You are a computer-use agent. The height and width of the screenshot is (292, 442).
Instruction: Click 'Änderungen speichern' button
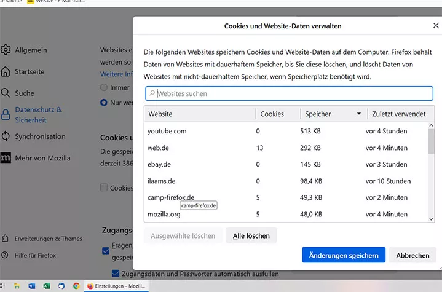(344, 255)
